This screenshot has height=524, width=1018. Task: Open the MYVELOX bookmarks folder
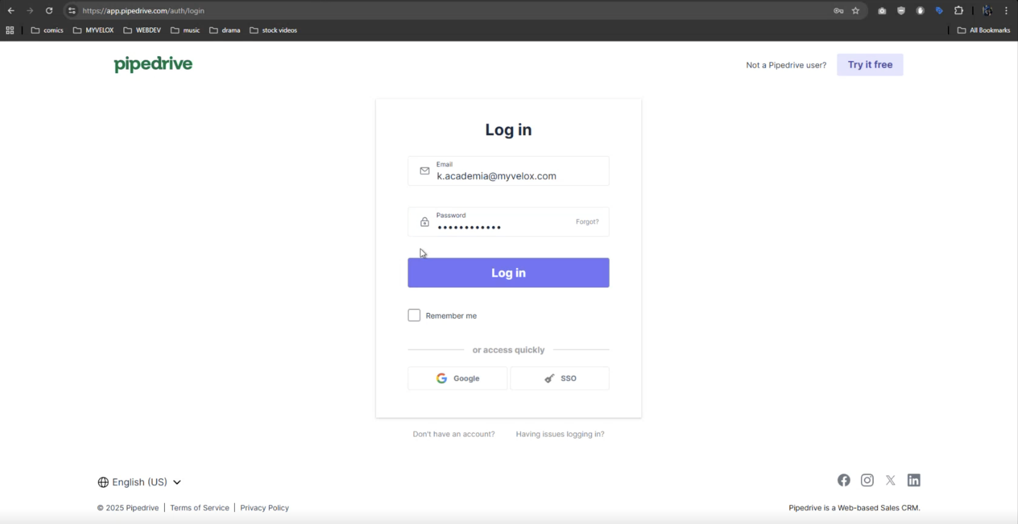(94, 30)
